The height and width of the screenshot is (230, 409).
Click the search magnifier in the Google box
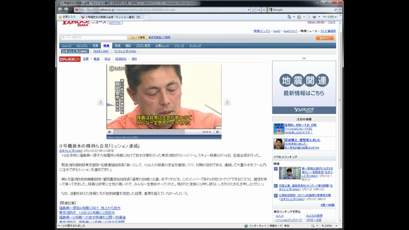point(336,10)
